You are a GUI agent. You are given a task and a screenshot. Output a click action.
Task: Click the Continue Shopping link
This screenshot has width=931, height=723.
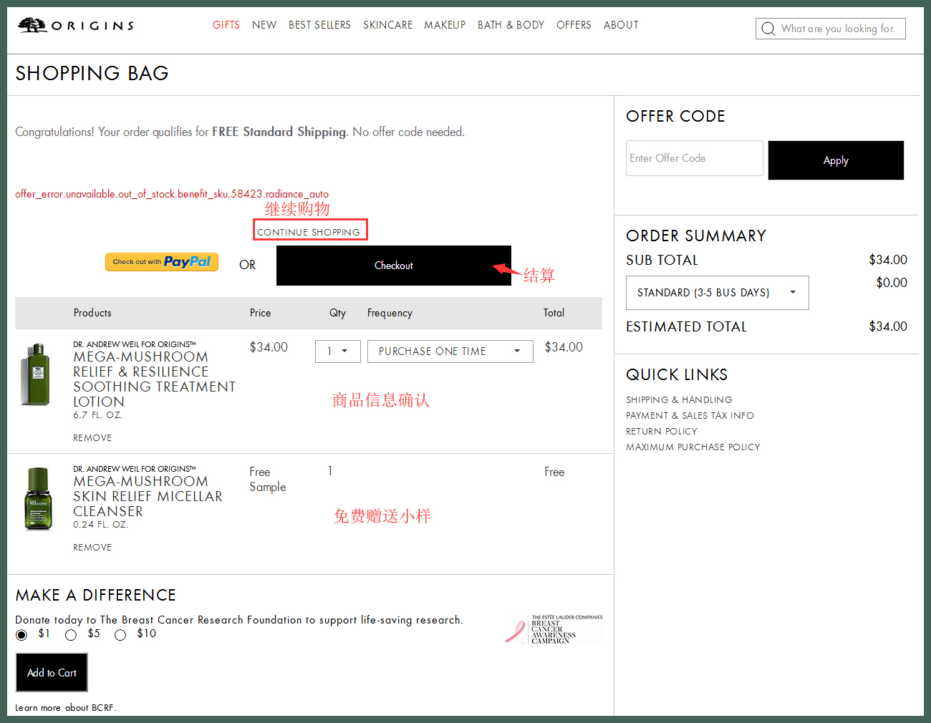tap(309, 232)
